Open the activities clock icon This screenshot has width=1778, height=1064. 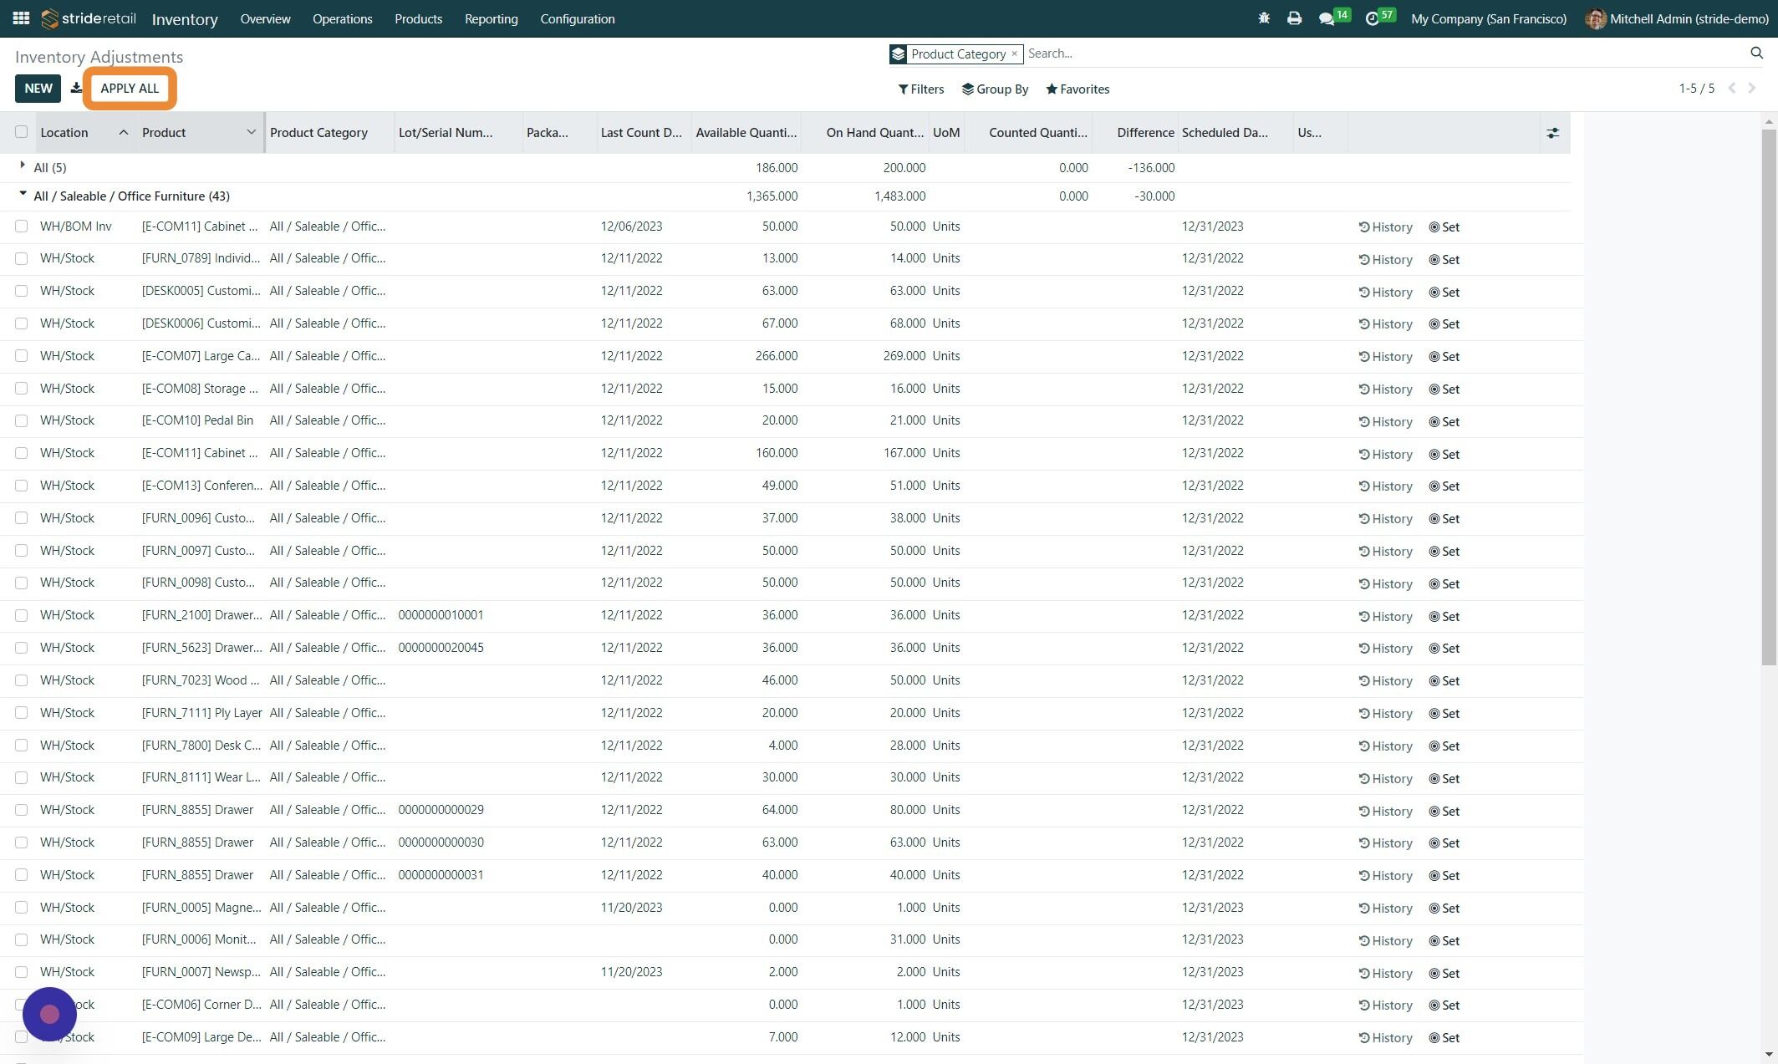click(x=1372, y=18)
